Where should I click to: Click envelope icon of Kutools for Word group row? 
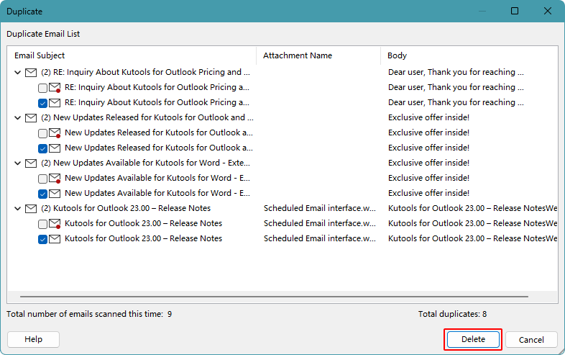click(31, 163)
